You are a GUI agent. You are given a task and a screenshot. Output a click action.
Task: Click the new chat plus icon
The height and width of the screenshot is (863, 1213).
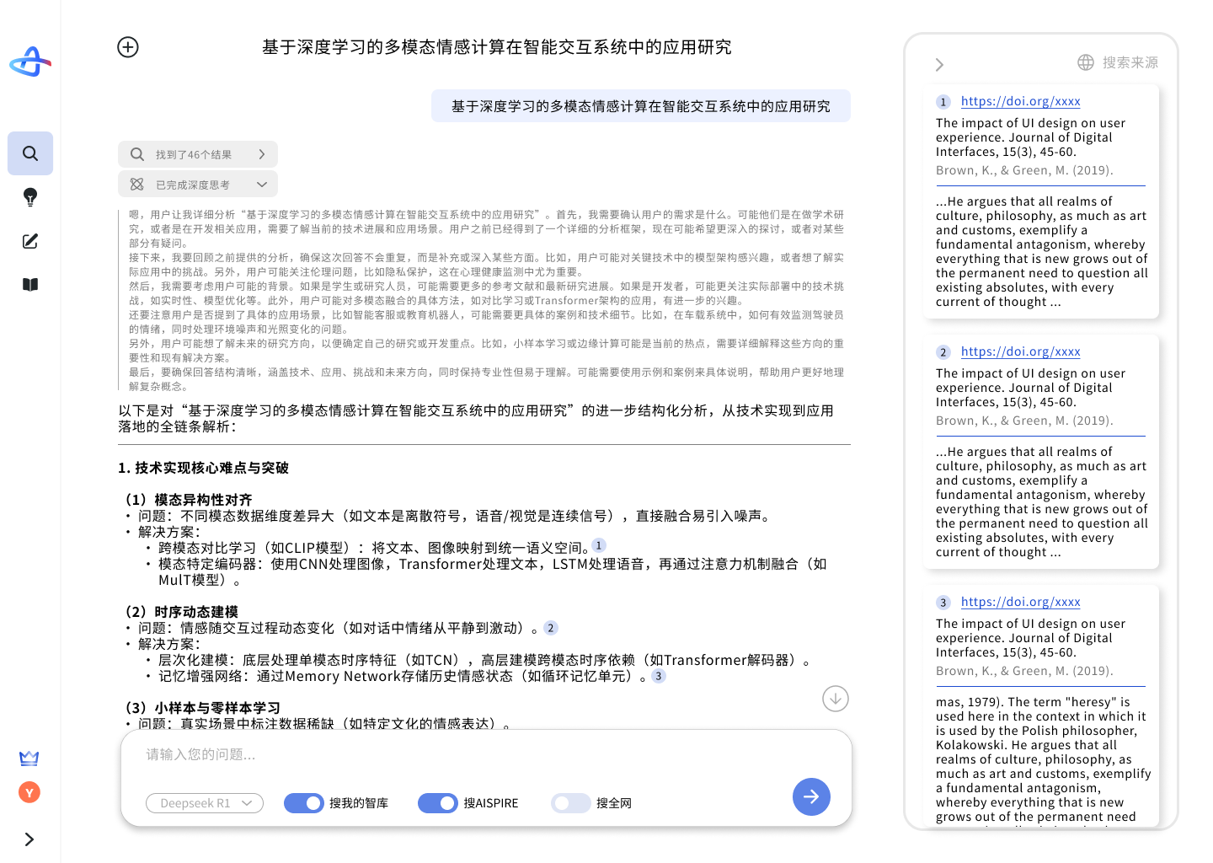click(128, 47)
